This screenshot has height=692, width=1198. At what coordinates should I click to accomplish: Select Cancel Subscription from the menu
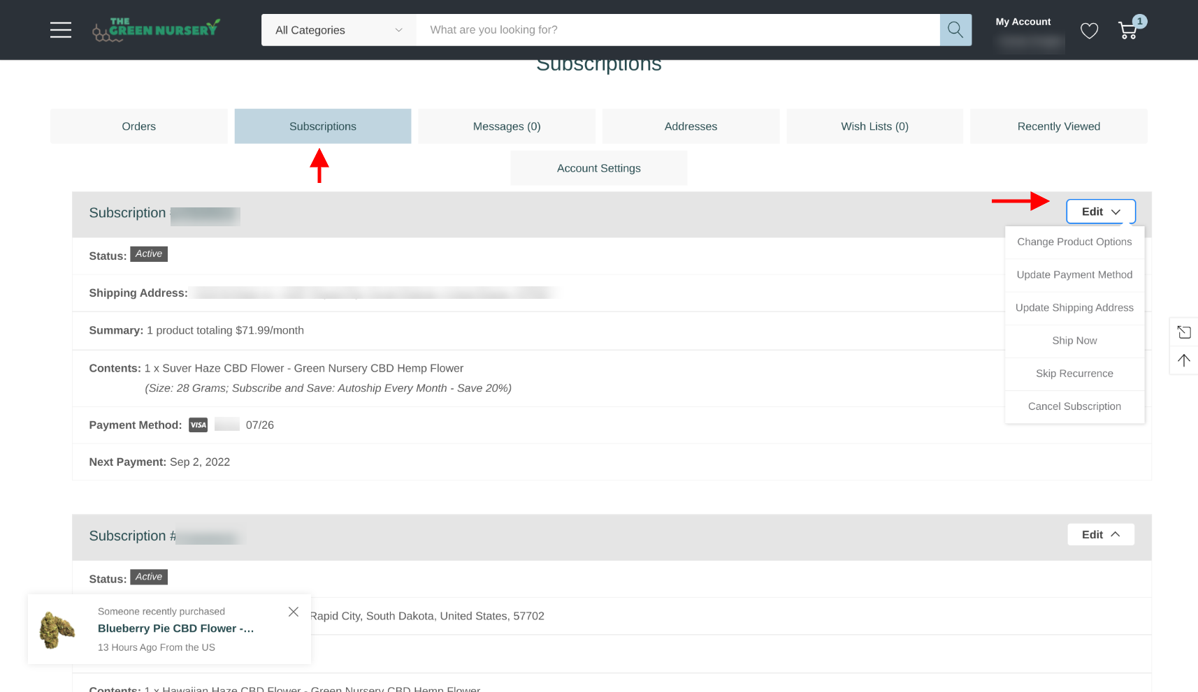coord(1074,406)
